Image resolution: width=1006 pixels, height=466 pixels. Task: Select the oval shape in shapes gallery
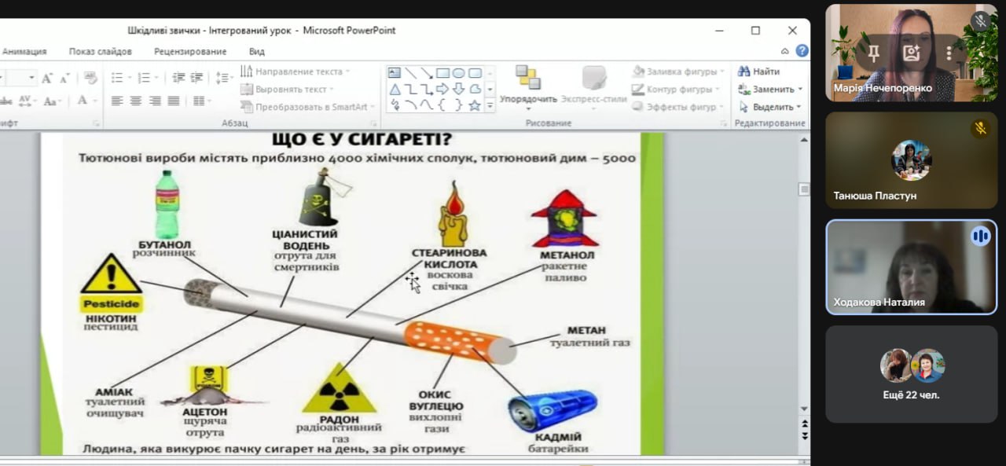[458, 73]
